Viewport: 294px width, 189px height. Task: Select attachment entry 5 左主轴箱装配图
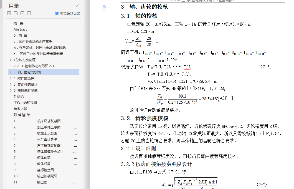click(x=45, y=145)
